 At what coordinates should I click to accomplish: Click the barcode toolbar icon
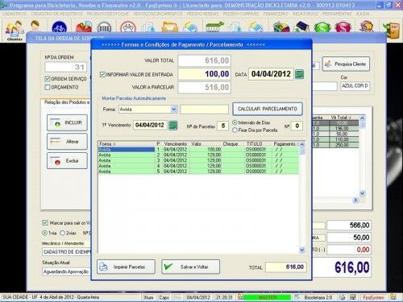pos(104,27)
